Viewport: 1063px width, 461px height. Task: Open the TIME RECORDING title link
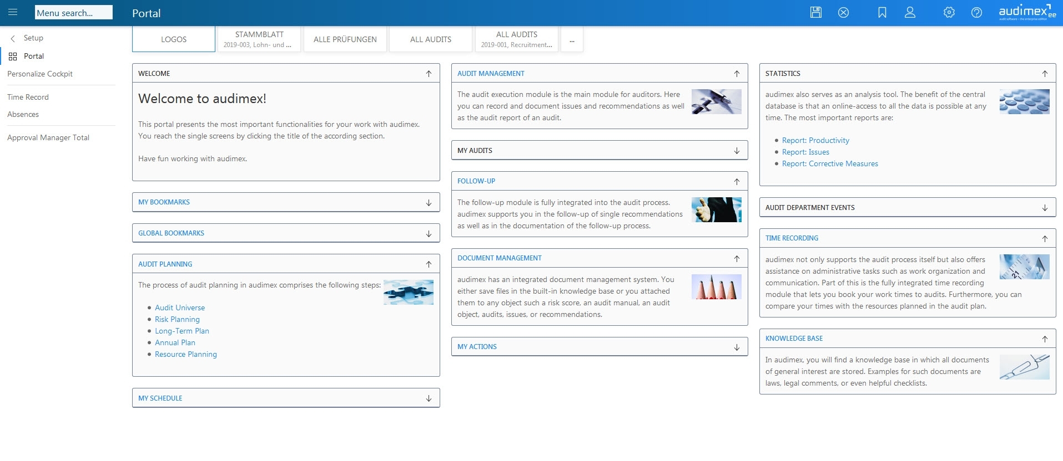click(x=792, y=238)
